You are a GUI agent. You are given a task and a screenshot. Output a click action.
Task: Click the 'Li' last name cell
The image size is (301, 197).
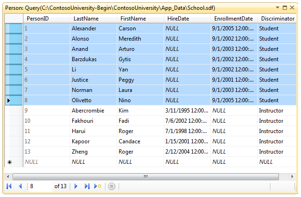click(x=93, y=70)
